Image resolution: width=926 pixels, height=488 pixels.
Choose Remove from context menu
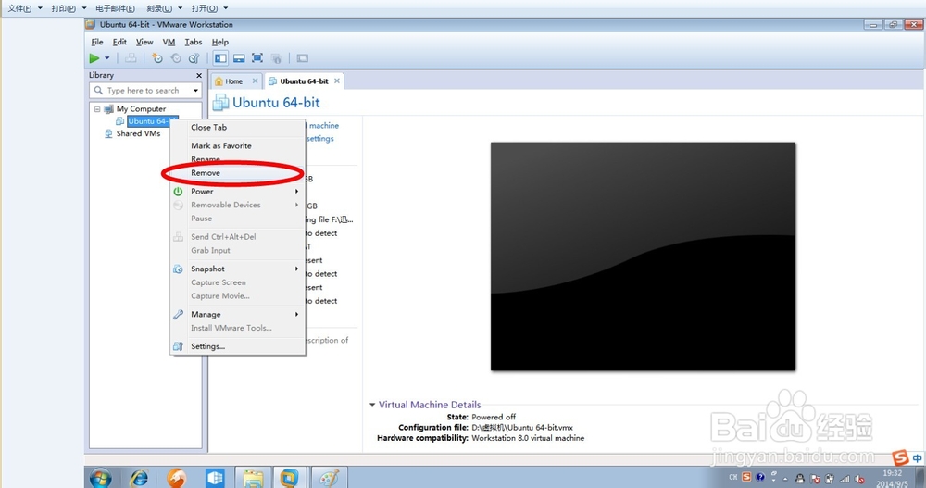tap(238, 172)
